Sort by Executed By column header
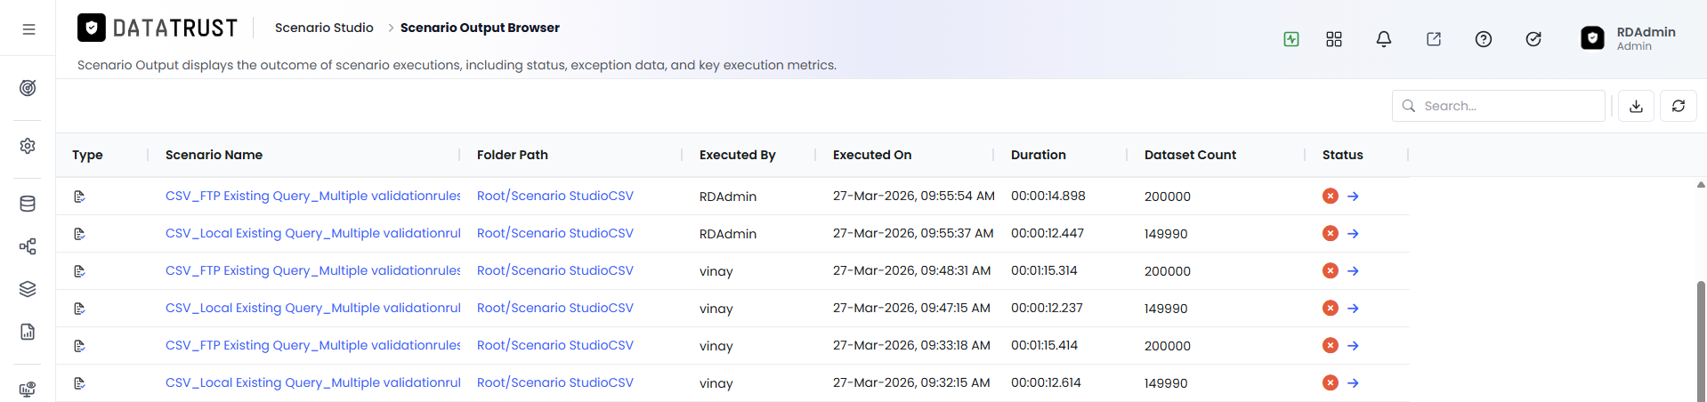Viewport: 1707px width, 402px height. (738, 155)
